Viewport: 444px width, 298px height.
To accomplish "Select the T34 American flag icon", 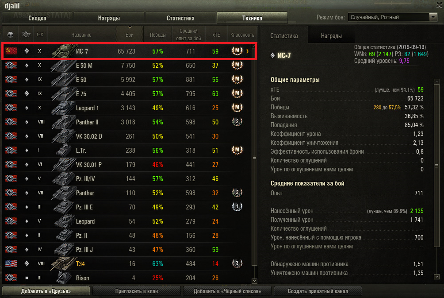I will [x=11, y=263].
